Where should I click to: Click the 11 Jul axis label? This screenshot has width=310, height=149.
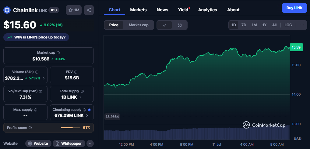pyautogui.click(x=217, y=144)
